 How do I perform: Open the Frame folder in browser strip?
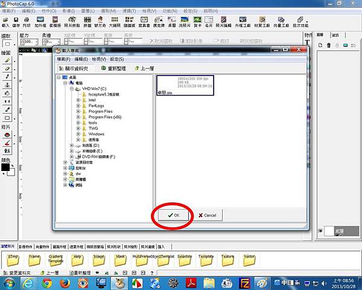click(x=34, y=260)
